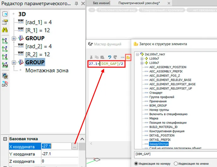Click the binoculars search icon
This screenshot has width=217, height=167.
click(x=5, y=30)
